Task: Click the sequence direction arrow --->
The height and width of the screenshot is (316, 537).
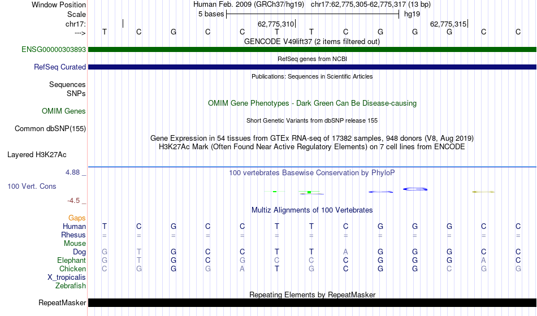Action: (x=80, y=33)
